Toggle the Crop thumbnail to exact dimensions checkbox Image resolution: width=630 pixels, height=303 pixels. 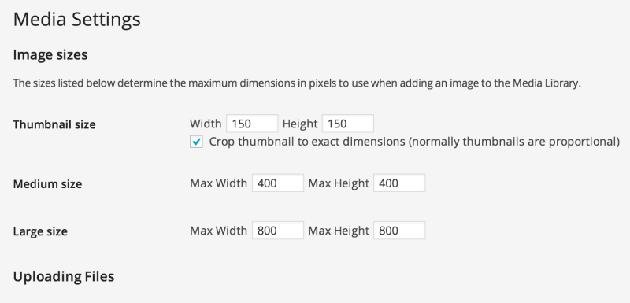196,142
